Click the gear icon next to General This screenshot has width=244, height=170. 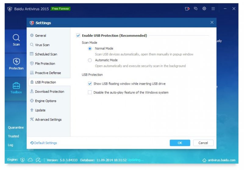32,35
